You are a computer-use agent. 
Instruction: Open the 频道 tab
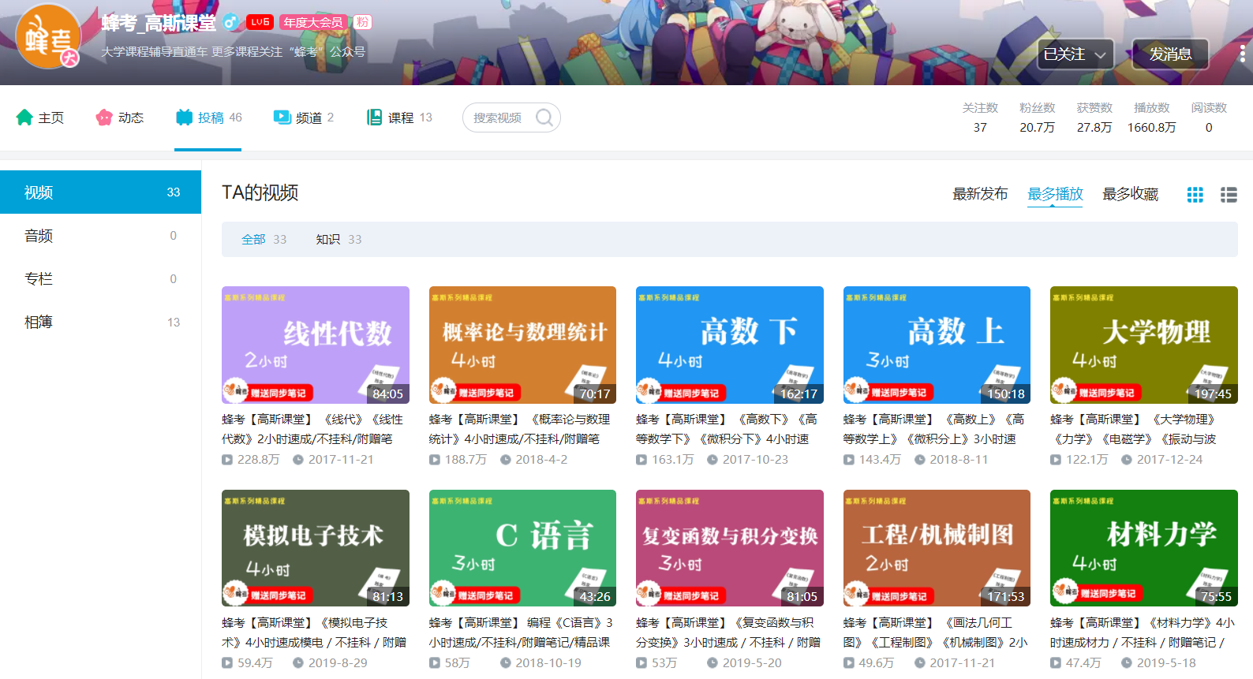(304, 118)
